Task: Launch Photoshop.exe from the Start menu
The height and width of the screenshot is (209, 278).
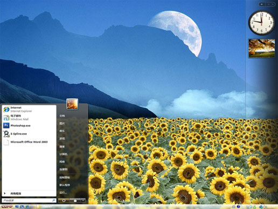Action: (x=29, y=125)
